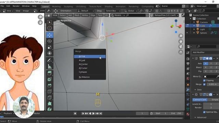
Task: Open the Tool properties tab
Action: pos(188,53)
